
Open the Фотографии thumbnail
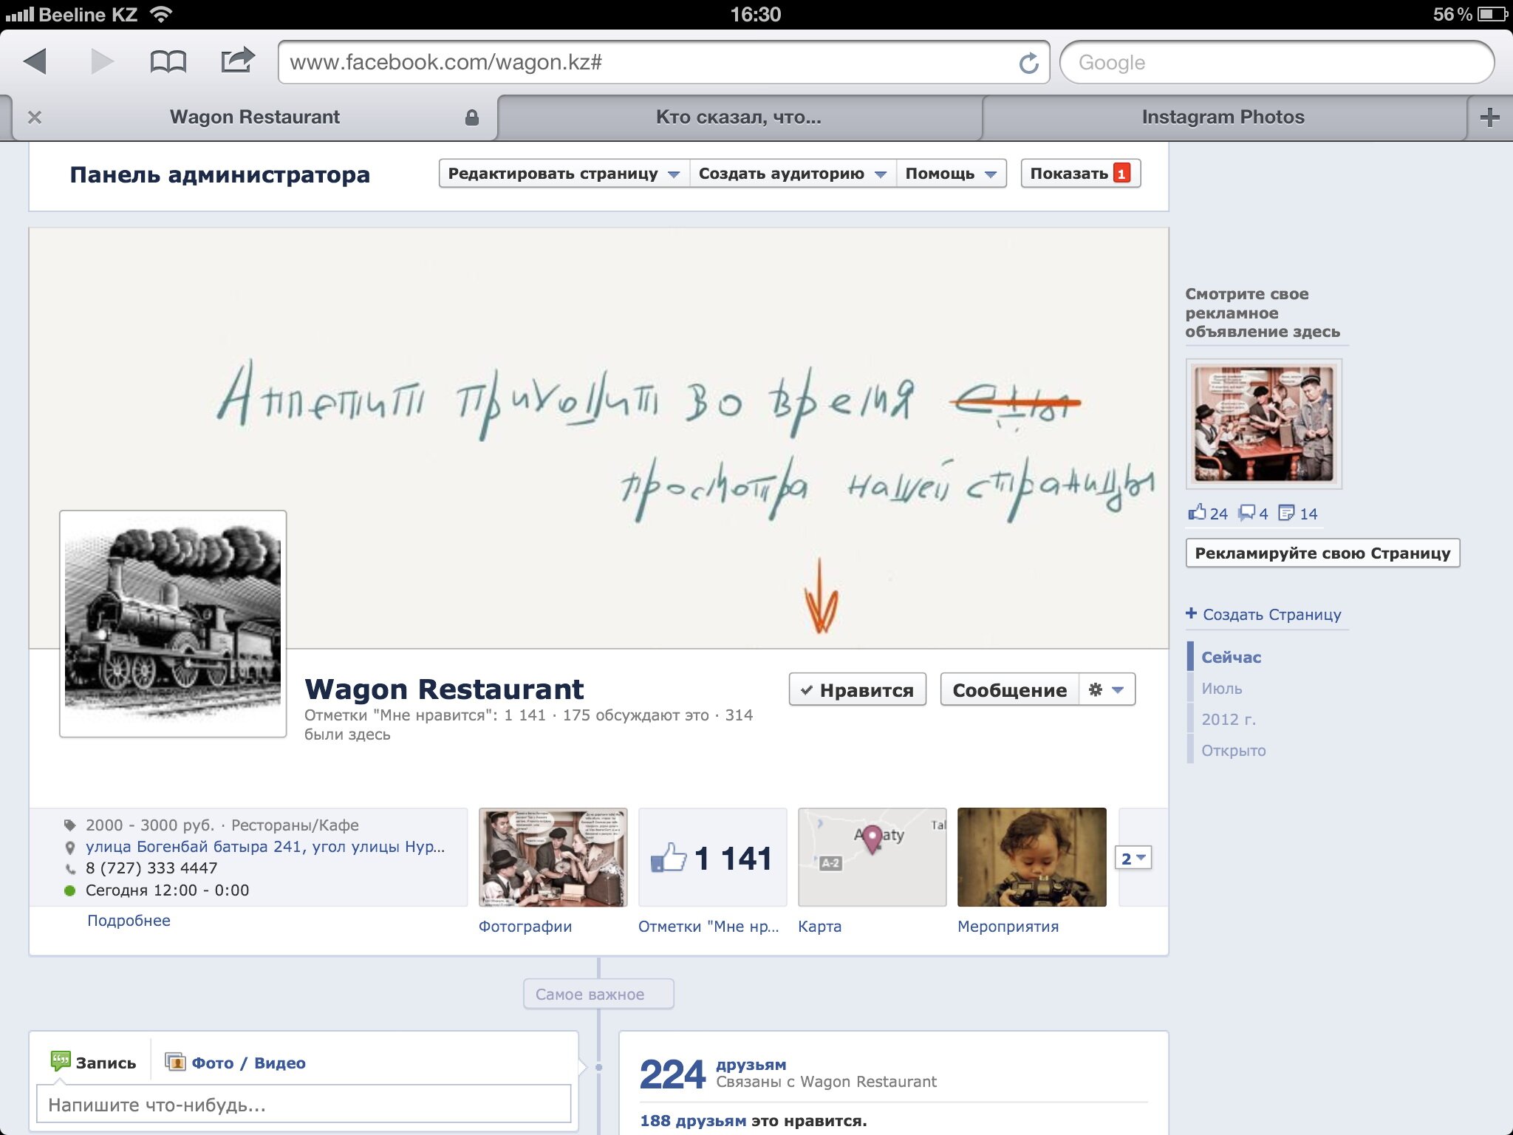[x=553, y=857]
